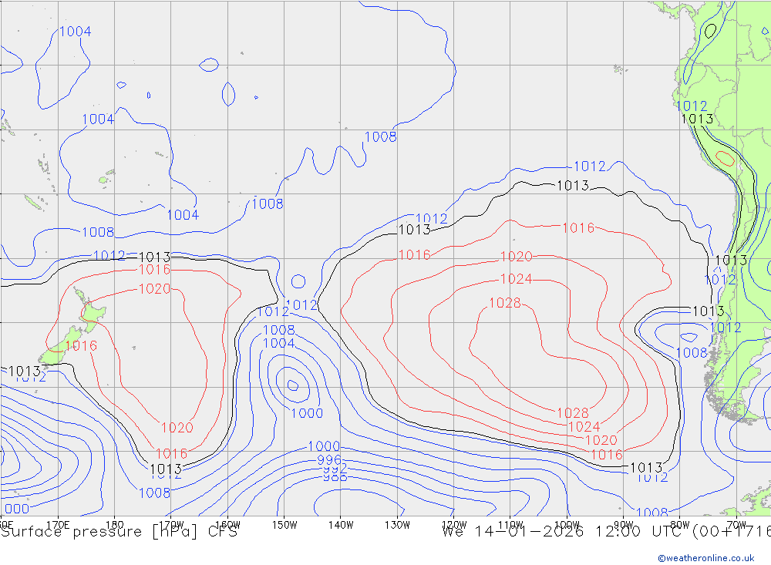Viewport: 771px width, 565px height.
Task: Click the black 1013 label west of New Zealand
Action: (x=24, y=371)
